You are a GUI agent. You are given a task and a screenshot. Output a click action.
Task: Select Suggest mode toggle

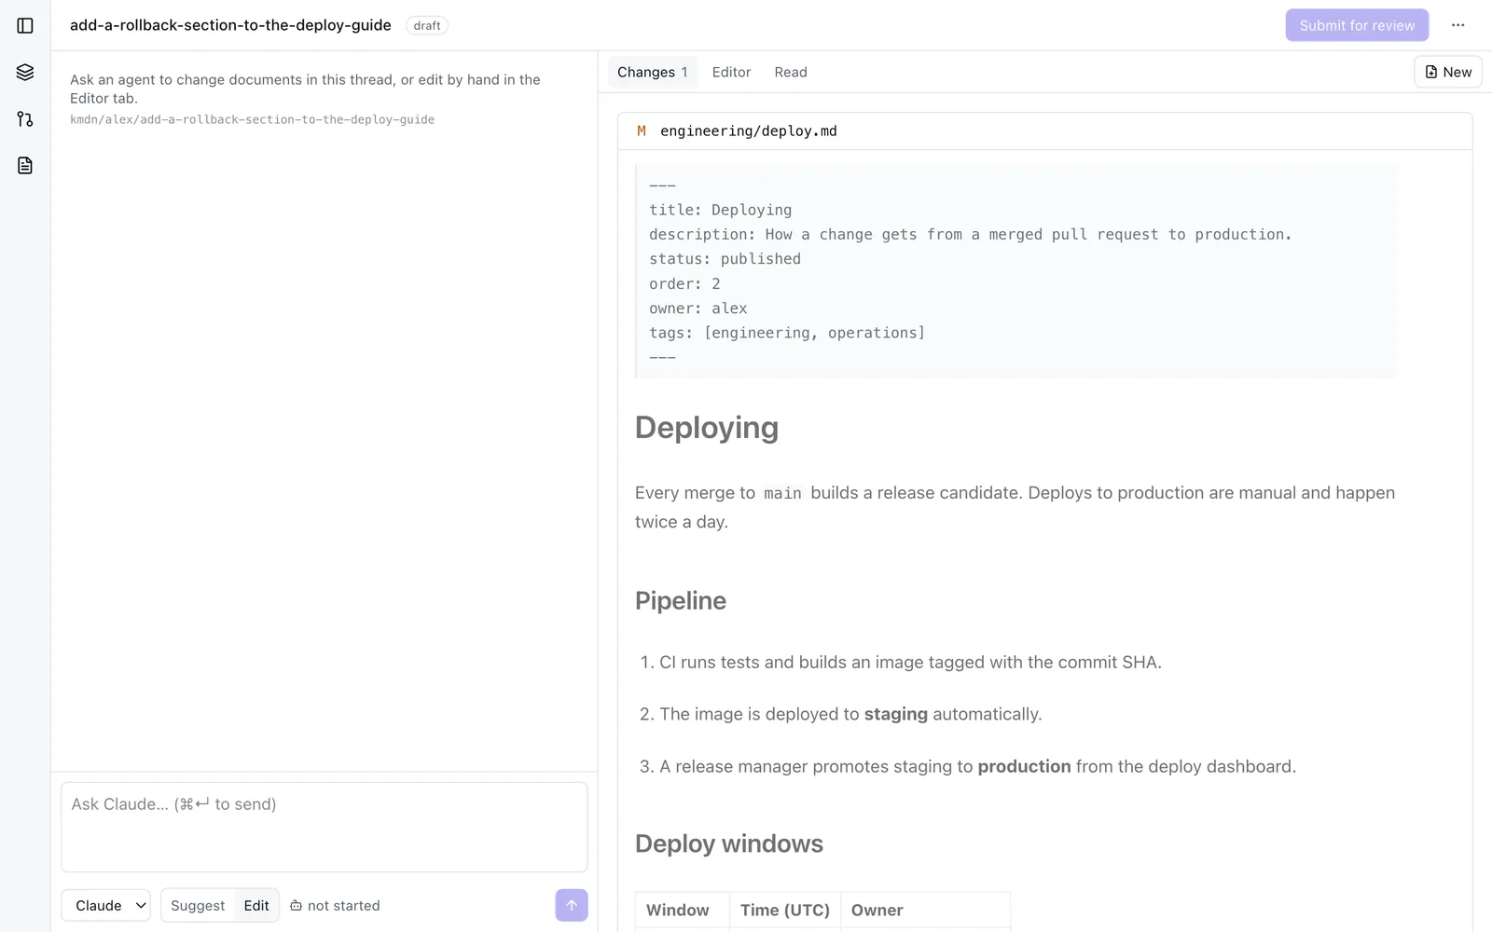point(198,905)
